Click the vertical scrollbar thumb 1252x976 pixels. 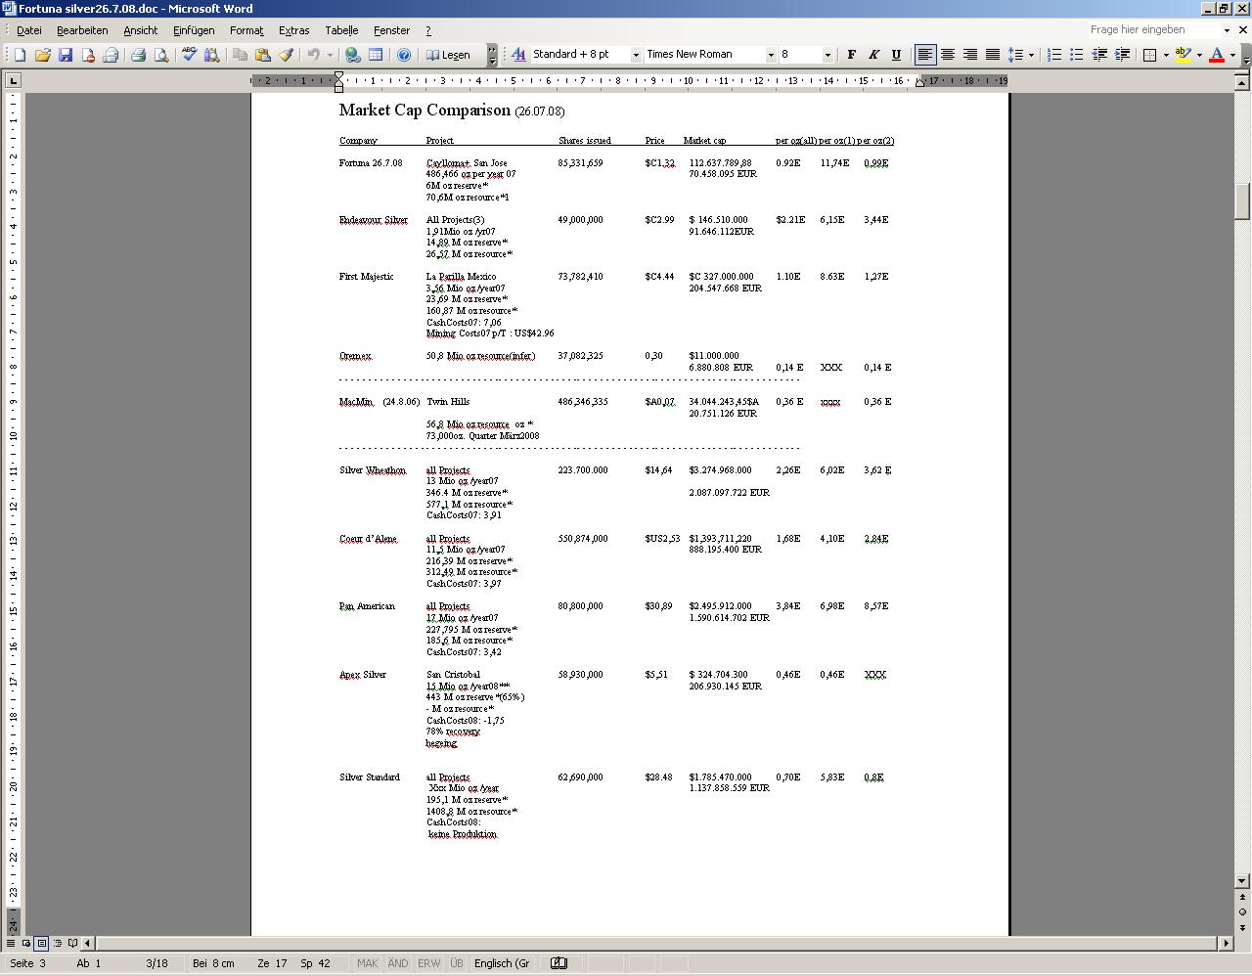coord(1243,201)
